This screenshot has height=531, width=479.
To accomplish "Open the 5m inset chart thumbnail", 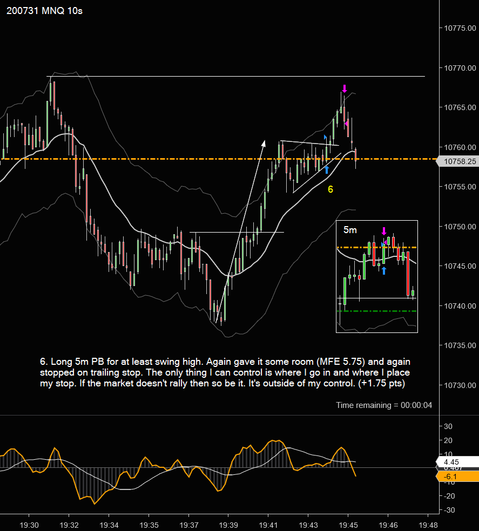I will point(376,276).
